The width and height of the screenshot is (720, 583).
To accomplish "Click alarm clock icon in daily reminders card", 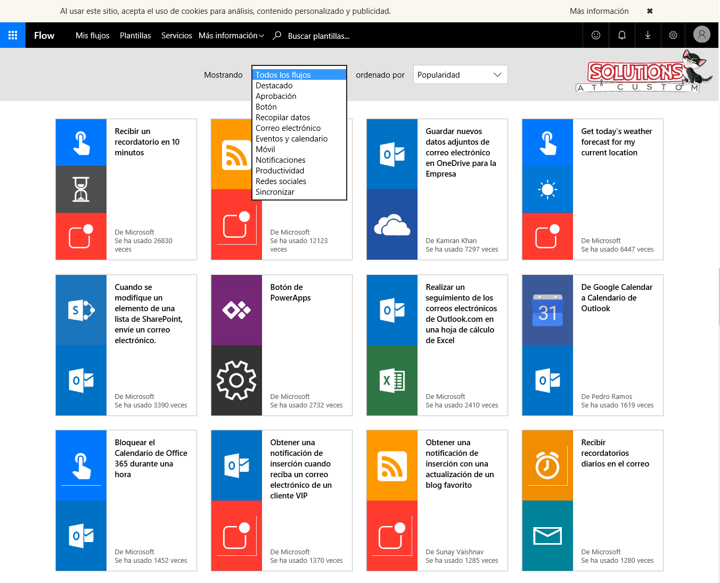I will (x=547, y=465).
